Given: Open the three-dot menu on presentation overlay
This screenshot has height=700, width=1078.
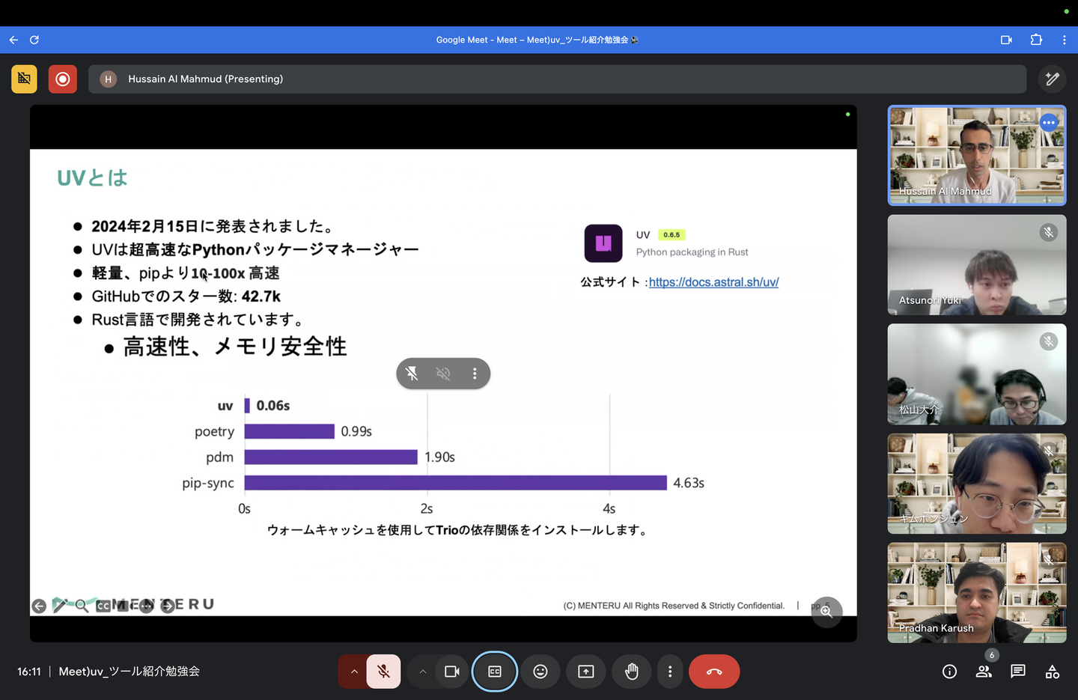Looking at the screenshot, I should [x=475, y=374].
